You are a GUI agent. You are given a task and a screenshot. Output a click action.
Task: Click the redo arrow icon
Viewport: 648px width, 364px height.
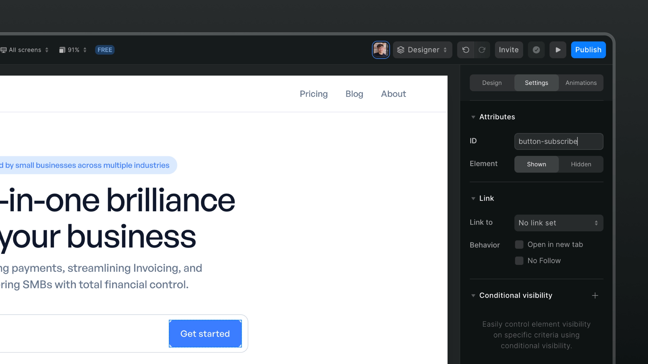pyautogui.click(x=482, y=50)
